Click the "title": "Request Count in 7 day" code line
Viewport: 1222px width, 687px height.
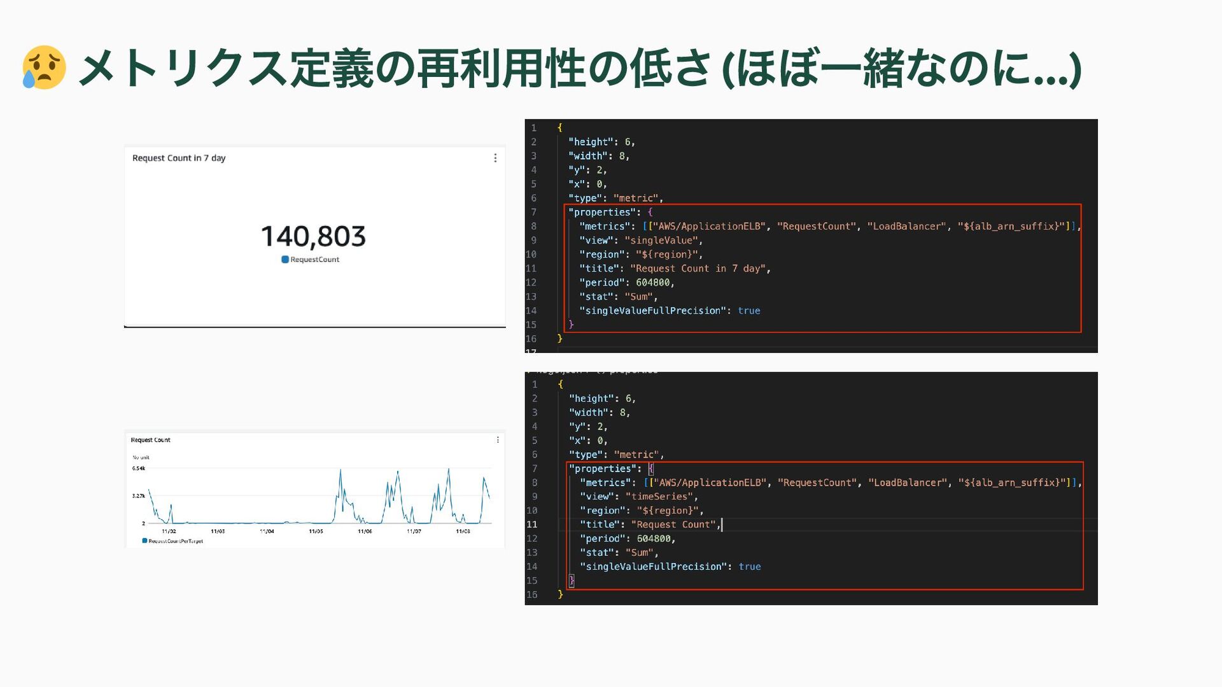point(675,268)
